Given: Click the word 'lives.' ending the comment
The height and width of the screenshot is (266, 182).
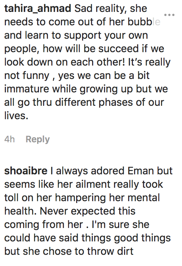Looking at the screenshot, I should [16, 116].
